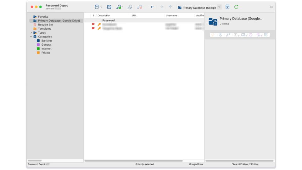This screenshot has height=170, width=302.
Task: Save the database with floppy disk icon
Action: pyautogui.click(x=109, y=7)
